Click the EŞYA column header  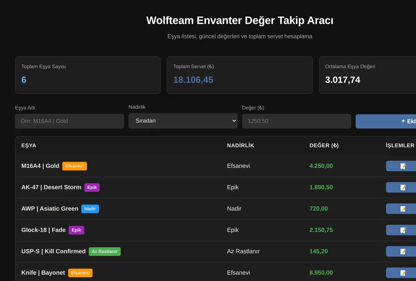[29, 146]
